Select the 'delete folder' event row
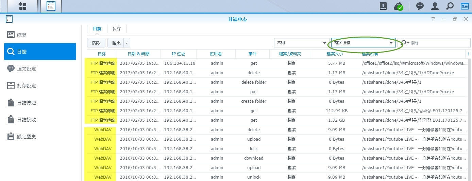Viewport: 472px width, 181px height. (277, 82)
